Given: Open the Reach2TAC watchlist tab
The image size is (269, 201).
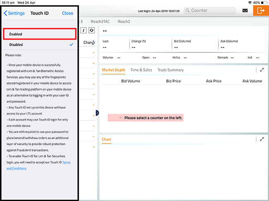Looking at the screenshot, I should pyautogui.click(x=100, y=21).
